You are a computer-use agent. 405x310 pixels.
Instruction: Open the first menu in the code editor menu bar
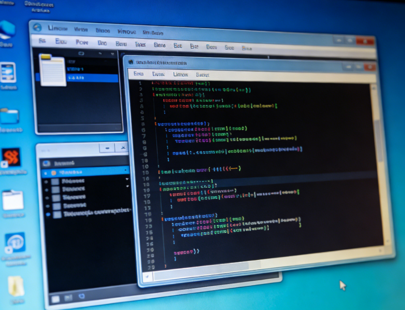(x=138, y=73)
